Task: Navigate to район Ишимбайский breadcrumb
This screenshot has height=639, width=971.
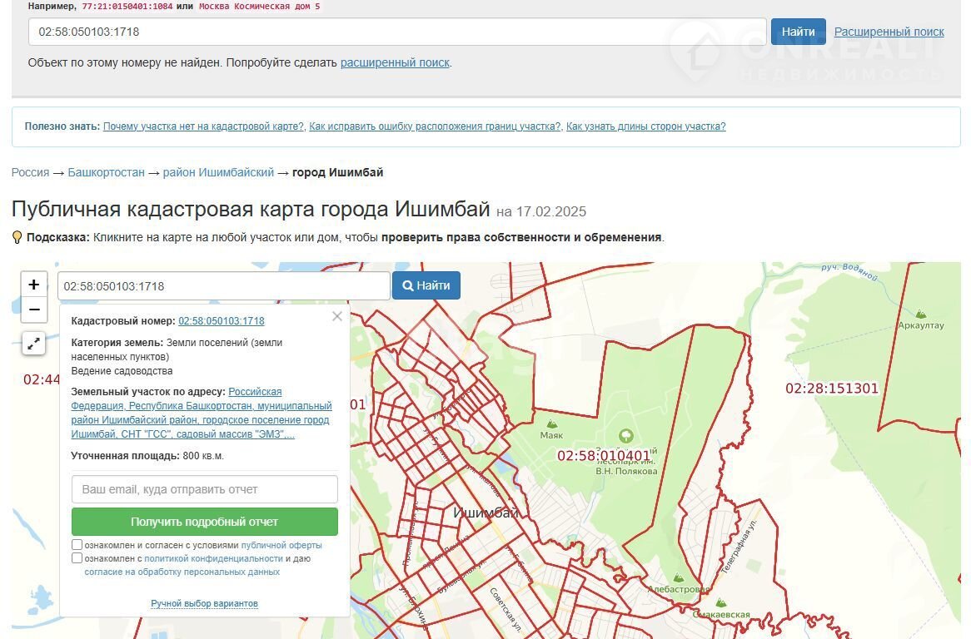Action: click(x=218, y=172)
